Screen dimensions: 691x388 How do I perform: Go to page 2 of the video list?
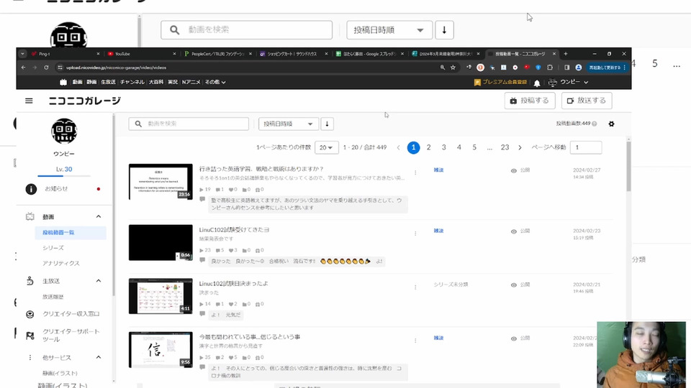point(428,147)
